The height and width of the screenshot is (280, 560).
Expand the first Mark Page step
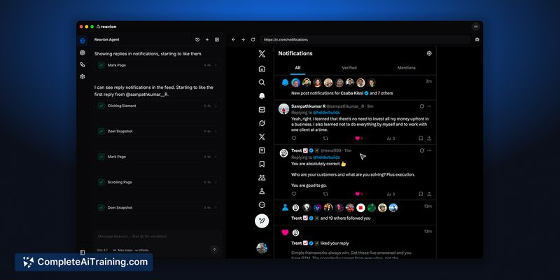point(216,65)
